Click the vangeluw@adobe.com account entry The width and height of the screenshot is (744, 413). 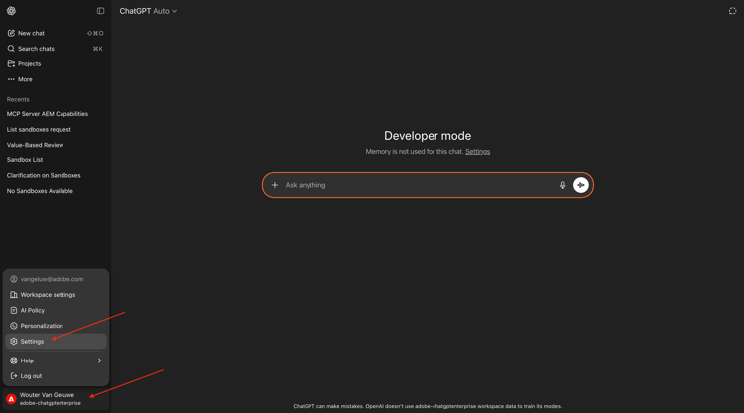coord(56,279)
